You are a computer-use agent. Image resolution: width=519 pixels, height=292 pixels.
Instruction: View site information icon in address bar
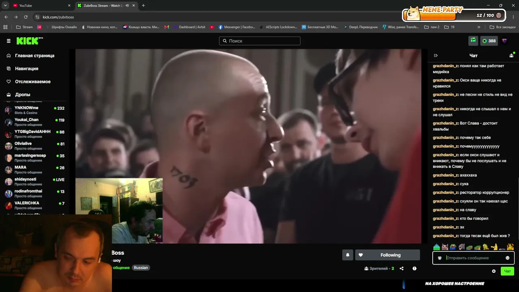pos(37,17)
